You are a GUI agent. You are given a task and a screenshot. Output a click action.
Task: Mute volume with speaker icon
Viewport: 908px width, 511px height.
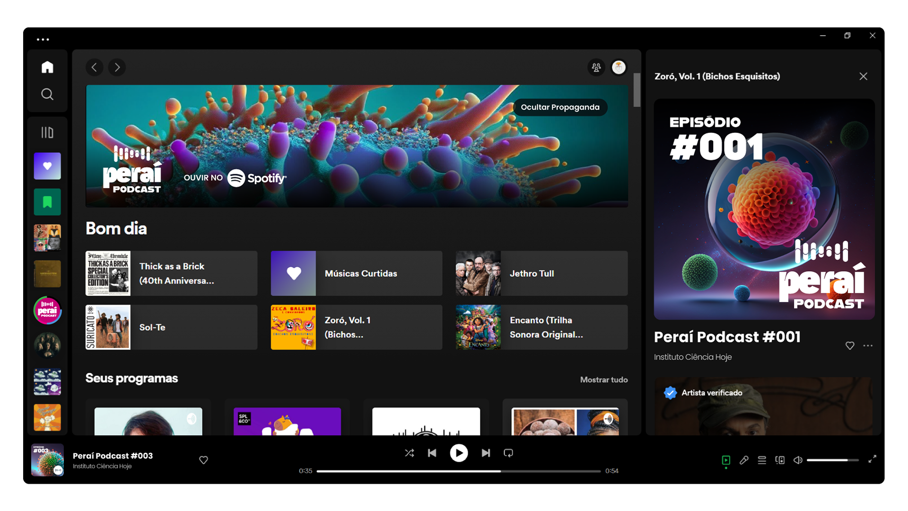[x=798, y=460]
